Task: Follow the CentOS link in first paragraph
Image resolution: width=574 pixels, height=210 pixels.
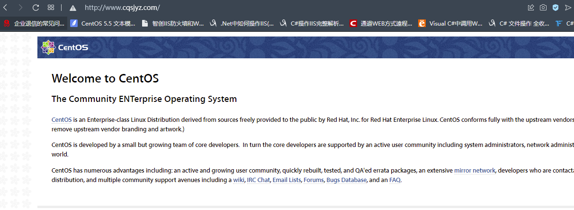Action: (61, 120)
